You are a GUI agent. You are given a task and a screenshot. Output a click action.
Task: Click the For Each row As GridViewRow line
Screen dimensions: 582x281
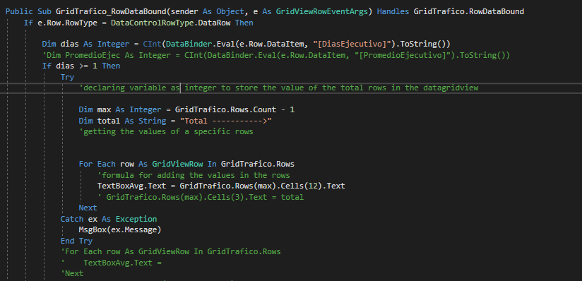coord(186,164)
